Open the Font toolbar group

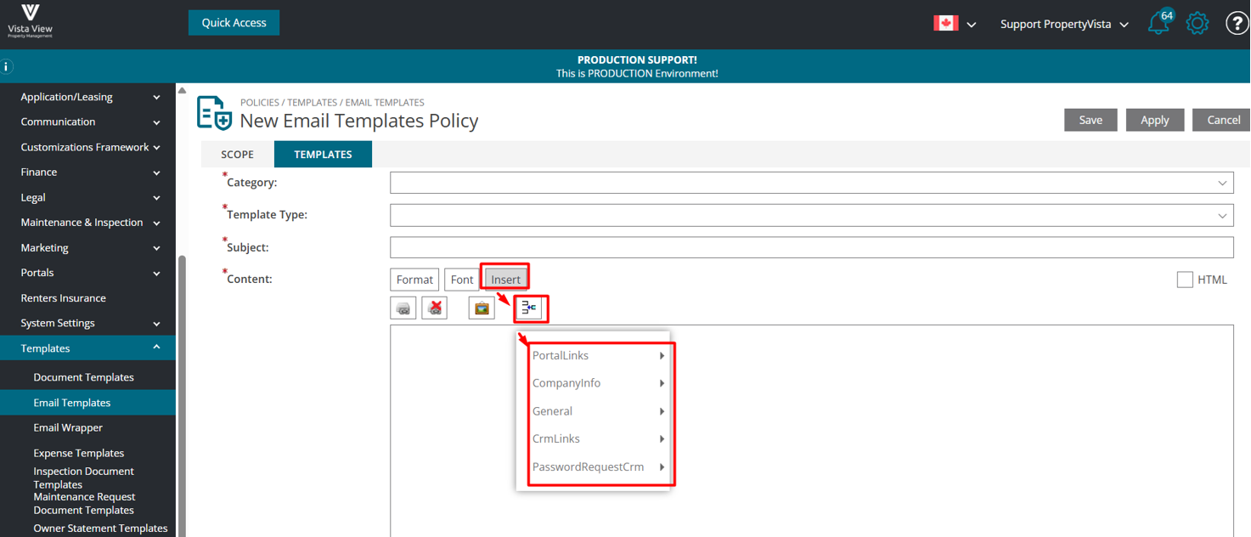462,280
